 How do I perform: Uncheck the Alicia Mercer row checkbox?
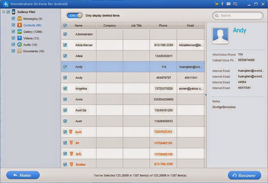pyautogui.click(x=65, y=45)
